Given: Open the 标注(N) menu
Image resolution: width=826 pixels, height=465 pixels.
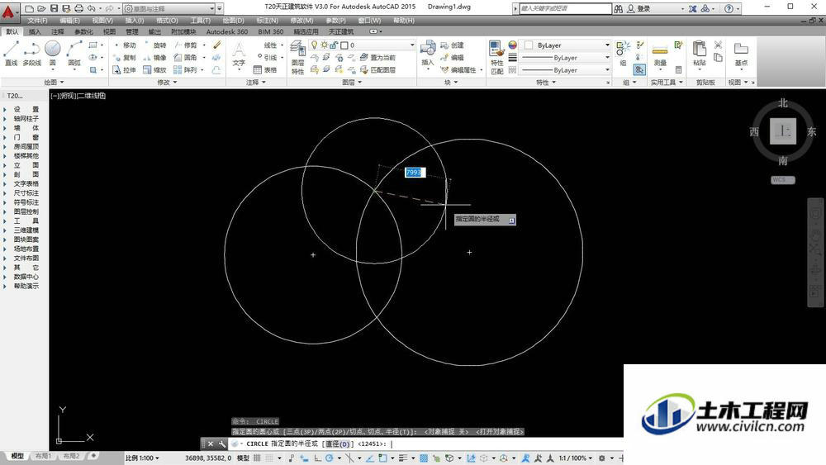Looking at the screenshot, I should coord(267,21).
